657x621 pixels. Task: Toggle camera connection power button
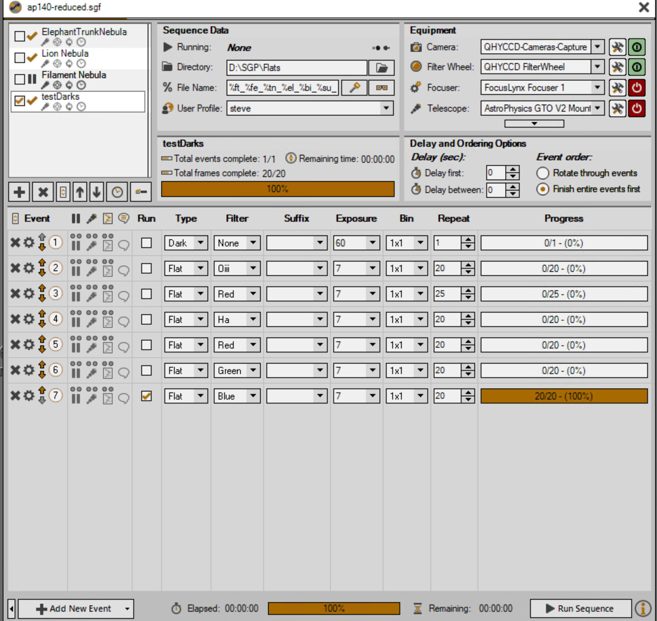tap(637, 47)
